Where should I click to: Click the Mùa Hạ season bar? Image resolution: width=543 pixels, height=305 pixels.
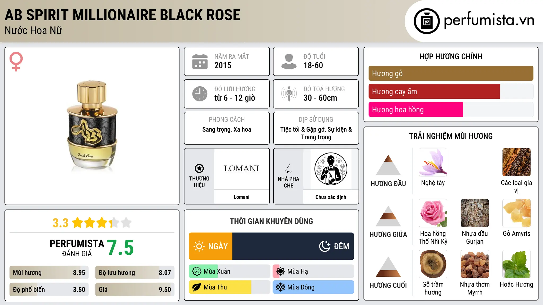coord(313,271)
